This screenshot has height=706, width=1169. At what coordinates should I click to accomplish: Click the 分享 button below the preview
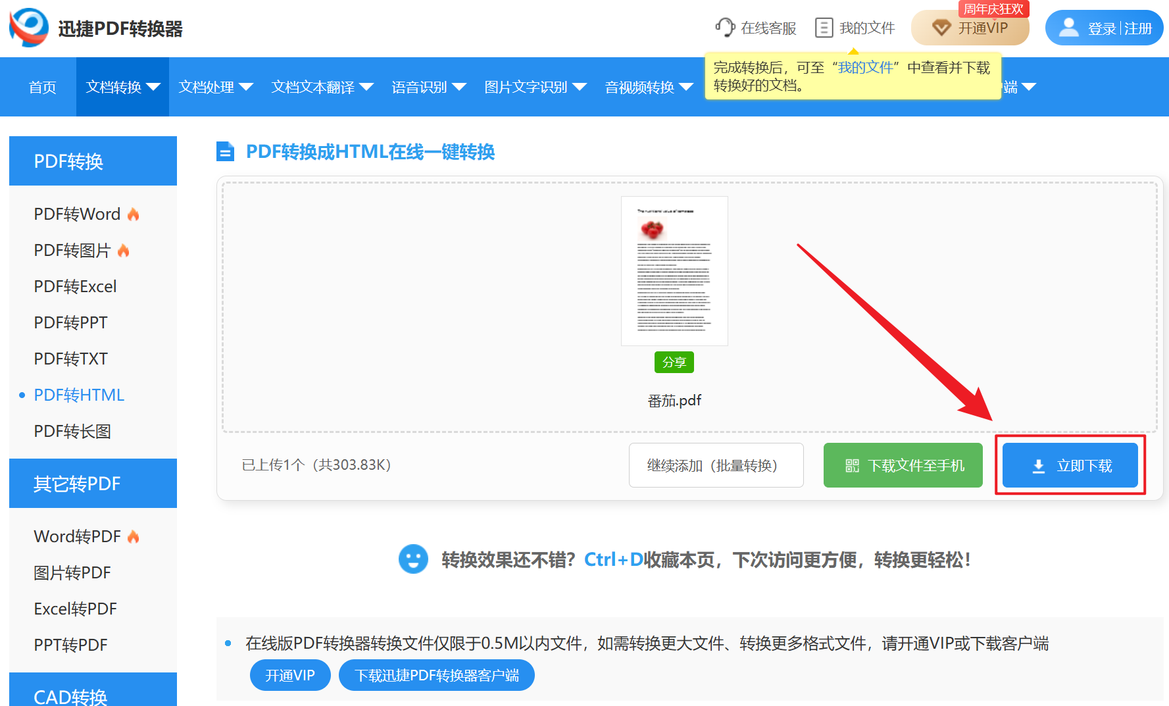pyautogui.click(x=674, y=362)
